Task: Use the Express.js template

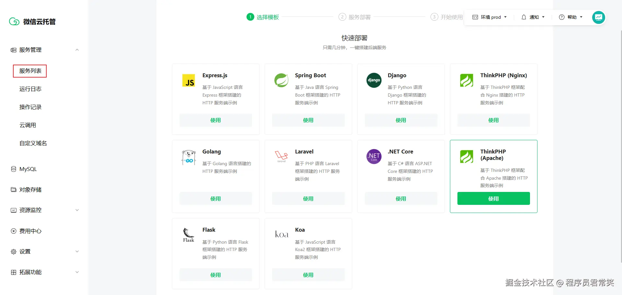Action: click(216, 120)
